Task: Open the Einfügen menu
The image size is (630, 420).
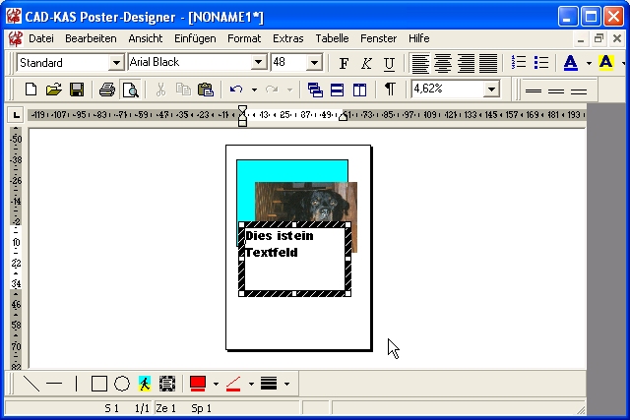Action: [x=195, y=38]
